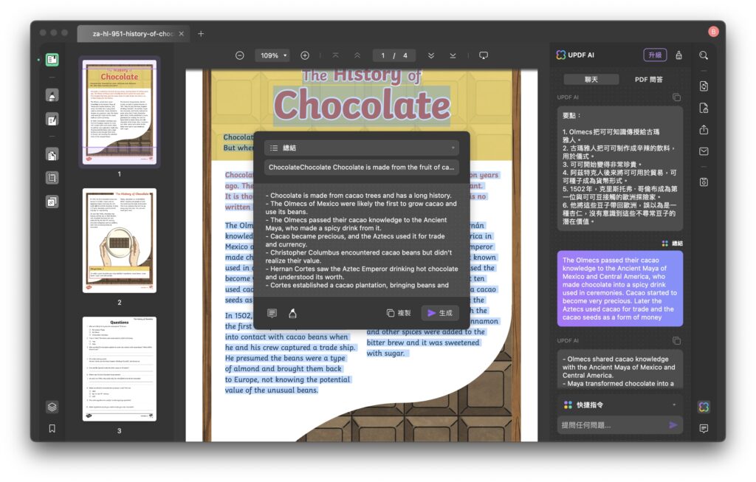
Task: Open the Protect PDF icon in right sidebar
Action: (704, 108)
